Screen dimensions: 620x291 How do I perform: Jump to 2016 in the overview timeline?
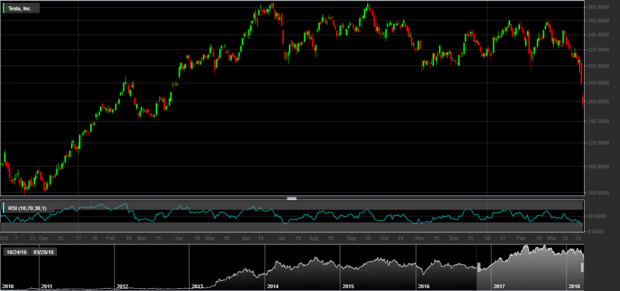click(423, 286)
